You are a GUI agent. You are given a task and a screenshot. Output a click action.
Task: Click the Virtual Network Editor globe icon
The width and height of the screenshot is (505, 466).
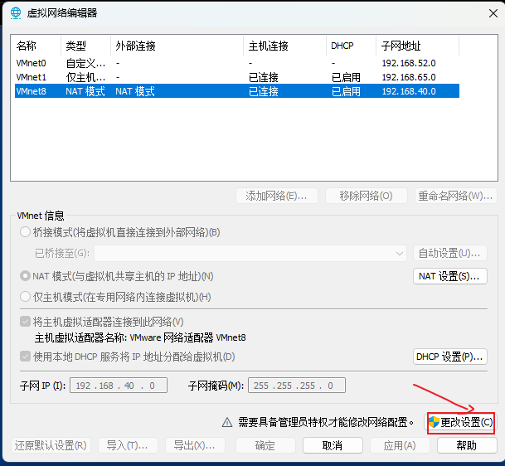16,13
